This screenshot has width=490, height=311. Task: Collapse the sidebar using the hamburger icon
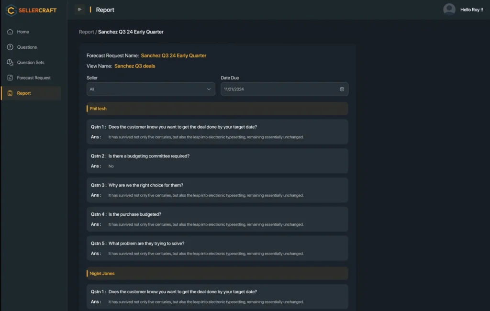pyautogui.click(x=79, y=10)
